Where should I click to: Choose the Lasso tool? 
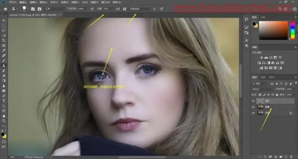[4, 30]
